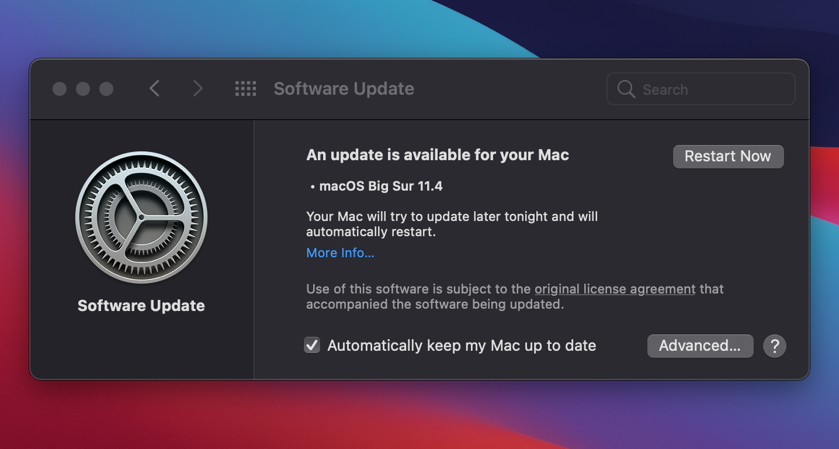Open the Show All preferences grid

click(245, 89)
